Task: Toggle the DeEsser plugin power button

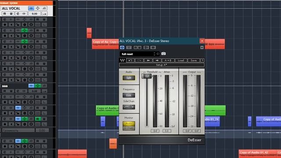Action: pos(122,47)
